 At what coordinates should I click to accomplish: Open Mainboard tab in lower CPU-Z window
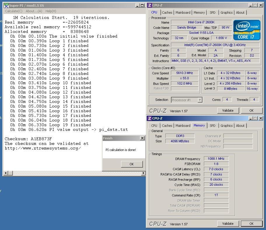[x=183, y=126]
